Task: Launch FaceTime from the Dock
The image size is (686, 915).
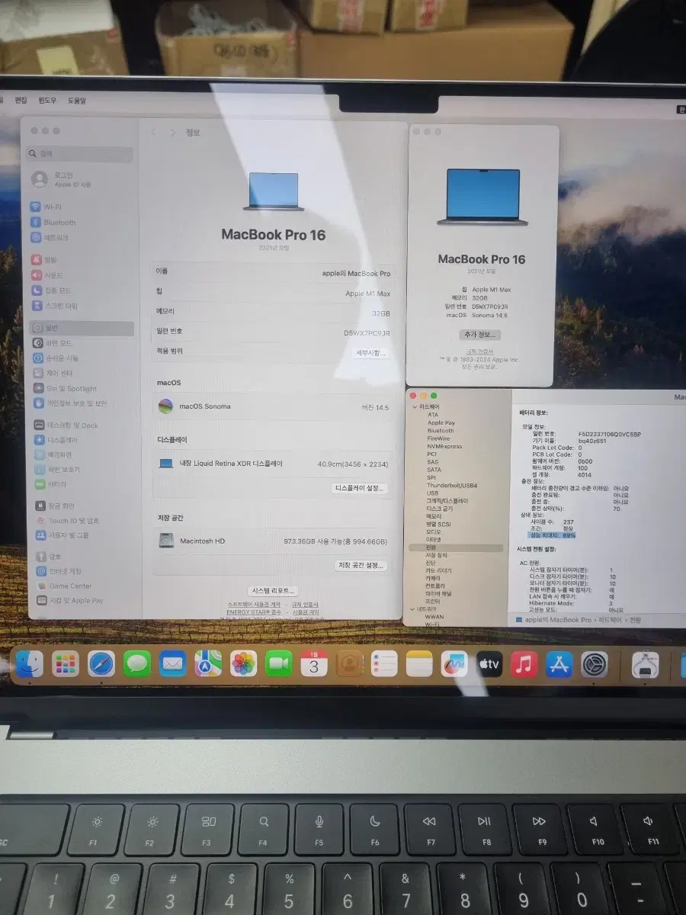Action: coord(279,663)
